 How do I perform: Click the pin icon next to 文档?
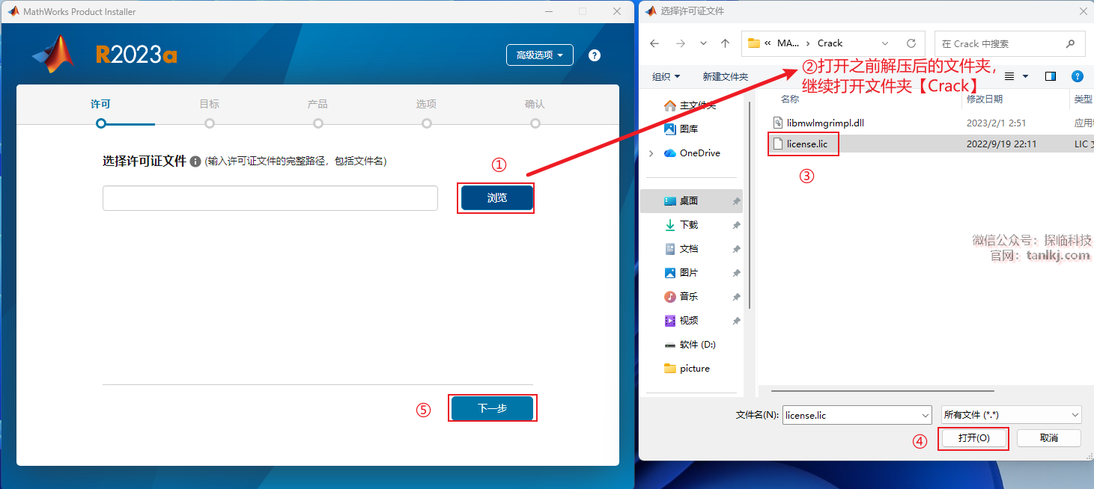tap(736, 250)
